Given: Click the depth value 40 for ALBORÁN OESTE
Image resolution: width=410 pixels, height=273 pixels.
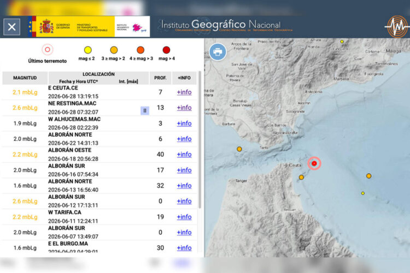Looking at the screenshot, I should pos(160,155).
